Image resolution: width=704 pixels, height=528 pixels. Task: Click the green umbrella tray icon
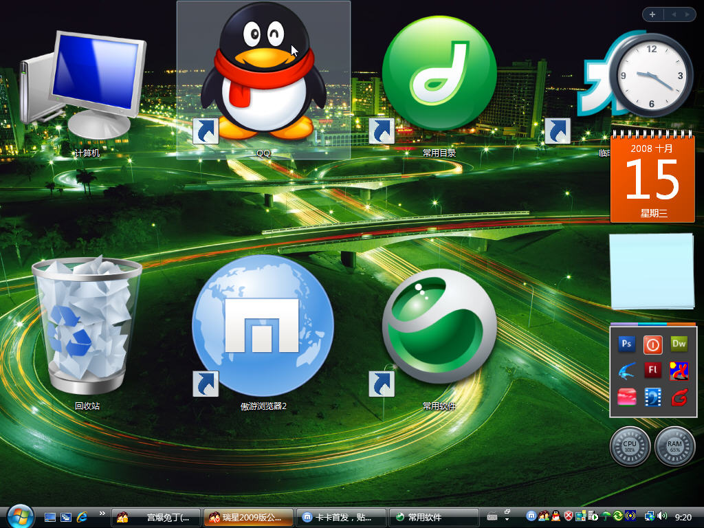pos(605,516)
